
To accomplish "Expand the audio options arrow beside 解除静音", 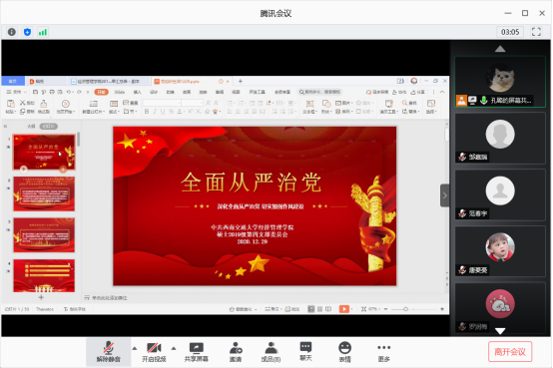I will click(135, 348).
